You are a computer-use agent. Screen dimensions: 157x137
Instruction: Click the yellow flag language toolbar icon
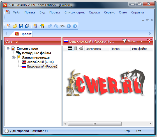pyautogui.click(x=42, y=26)
